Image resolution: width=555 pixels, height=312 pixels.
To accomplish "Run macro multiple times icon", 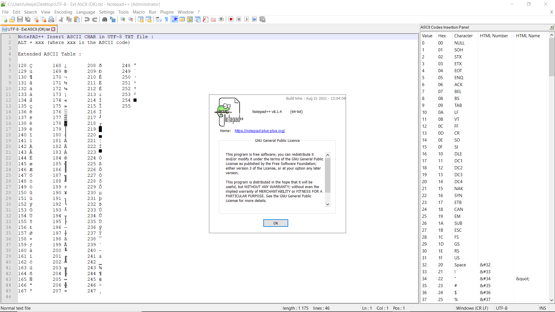I will (254, 19).
